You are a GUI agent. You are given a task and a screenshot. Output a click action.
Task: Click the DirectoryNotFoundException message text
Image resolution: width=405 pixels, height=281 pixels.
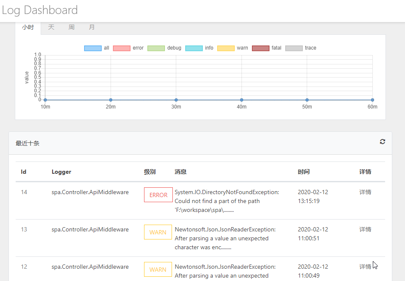tap(227, 201)
